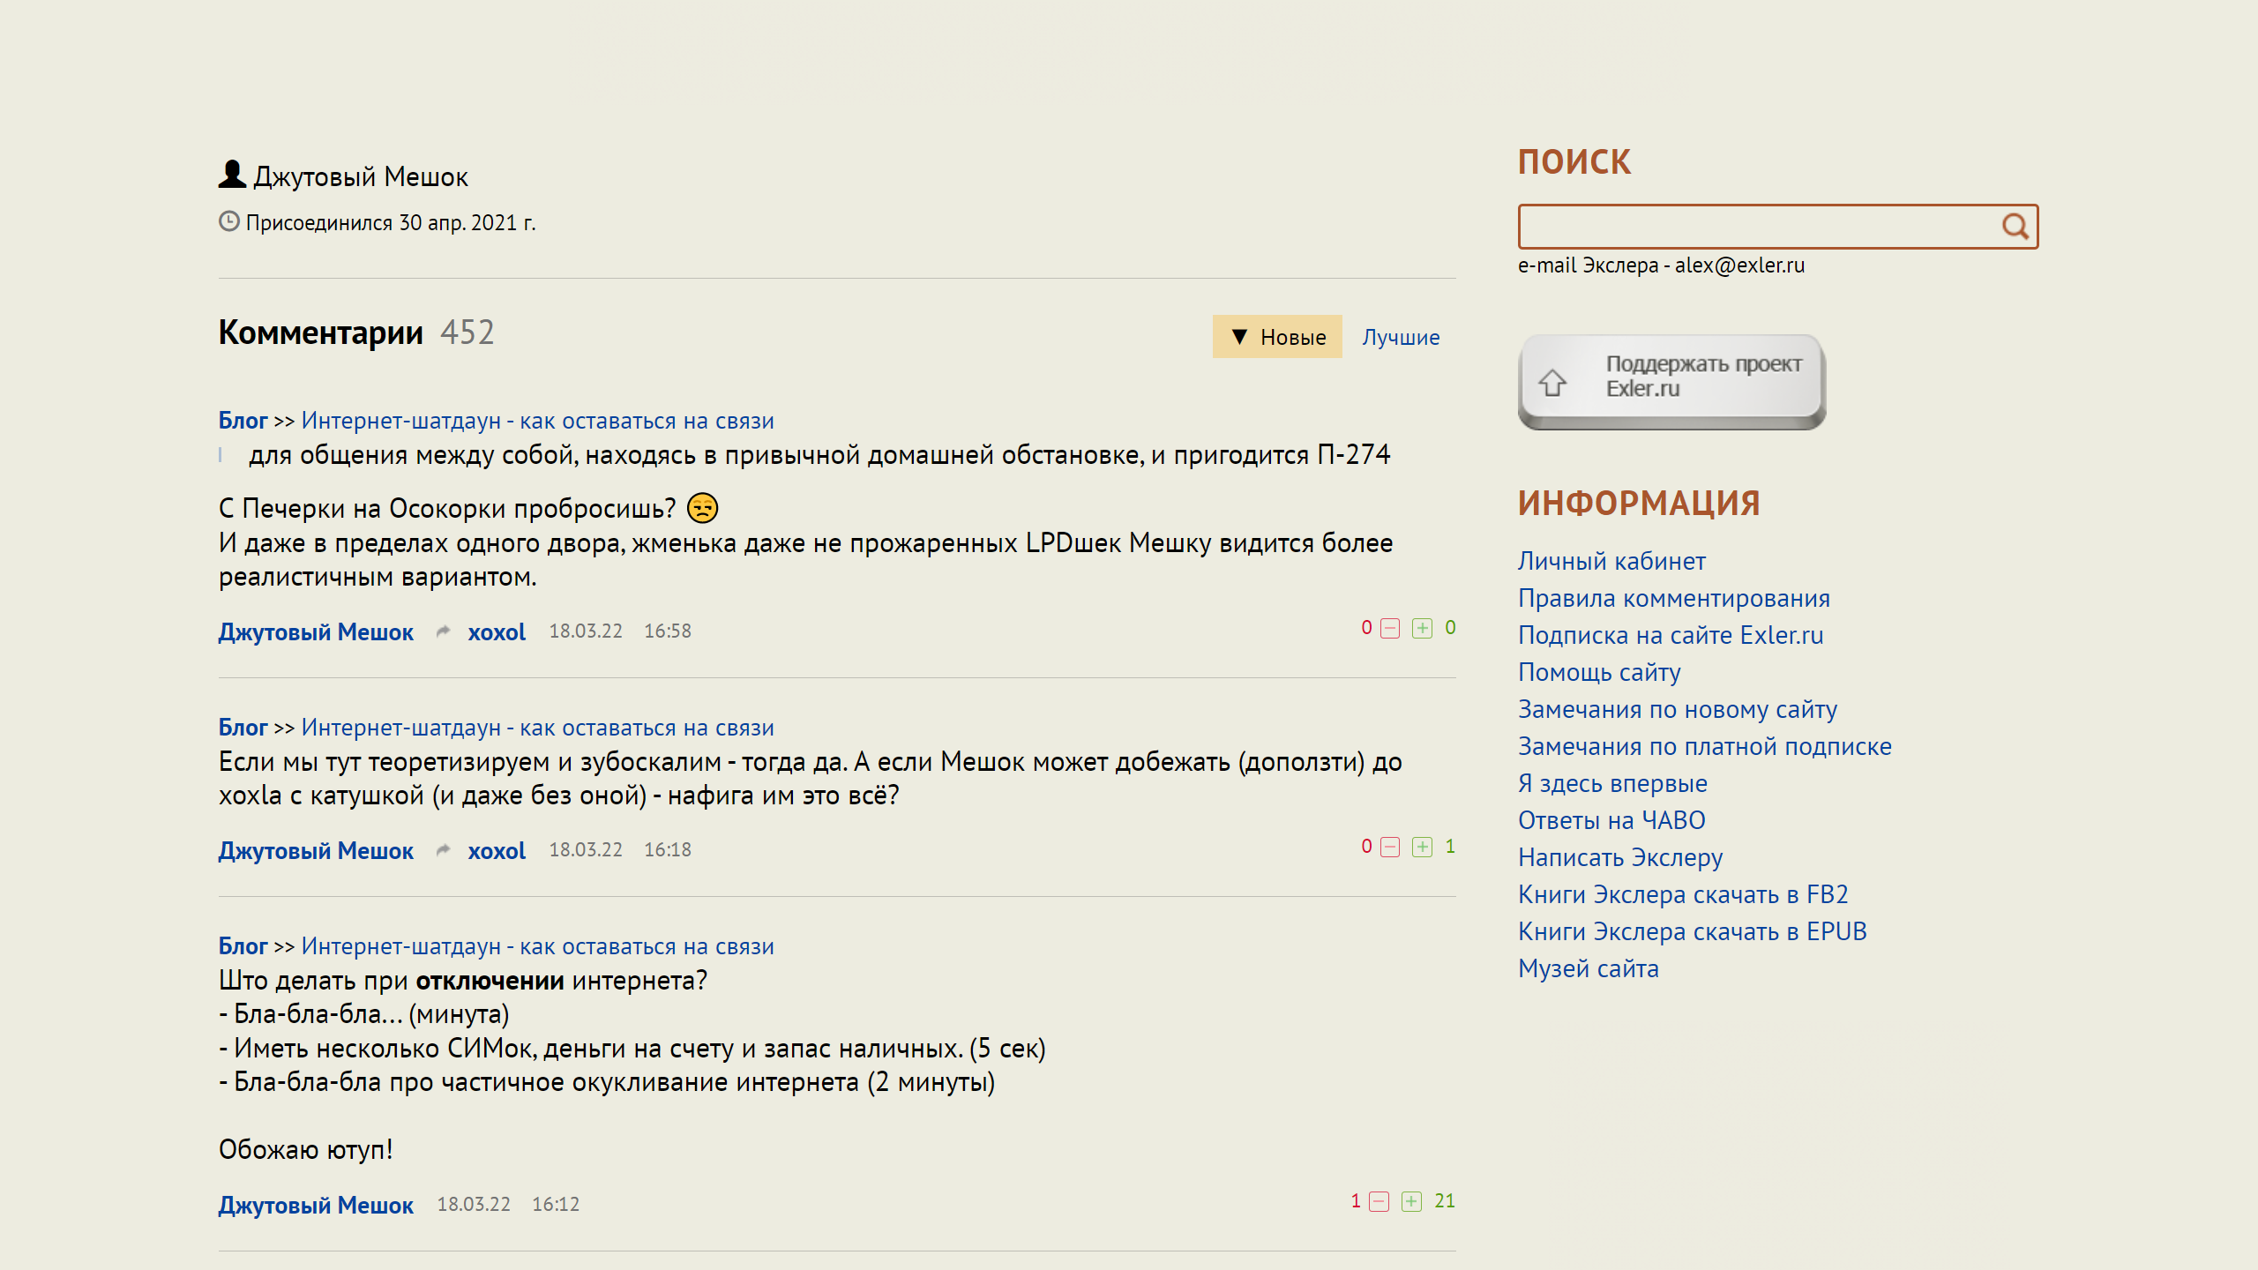Click the Поддержать проект Exler.ru button

tap(1671, 381)
